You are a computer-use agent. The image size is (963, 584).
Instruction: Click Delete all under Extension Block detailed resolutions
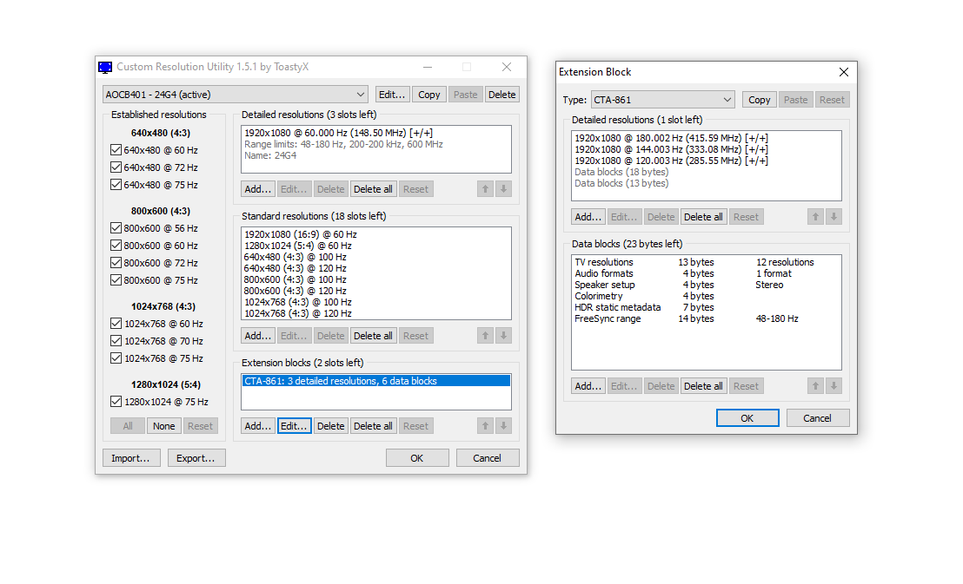(x=703, y=217)
